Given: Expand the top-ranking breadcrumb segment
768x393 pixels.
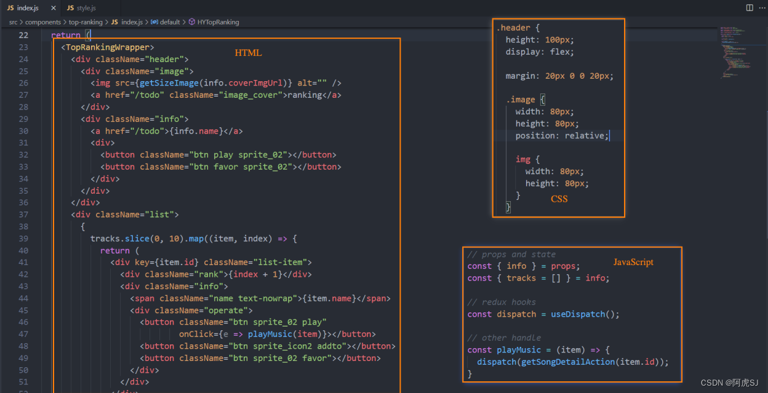Looking at the screenshot, I should pos(86,22).
